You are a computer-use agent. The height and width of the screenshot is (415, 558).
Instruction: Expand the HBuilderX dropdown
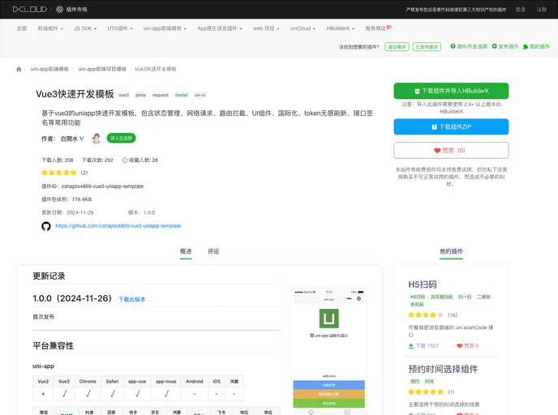pos(341,28)
